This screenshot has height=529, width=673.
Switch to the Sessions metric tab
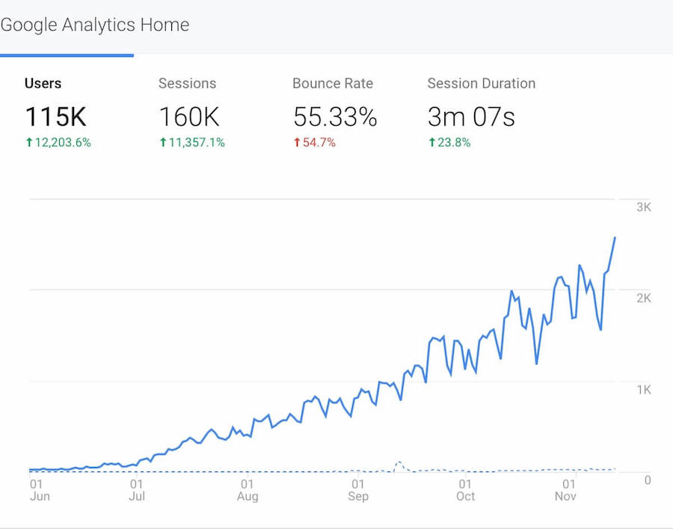(x=187, y=84)
